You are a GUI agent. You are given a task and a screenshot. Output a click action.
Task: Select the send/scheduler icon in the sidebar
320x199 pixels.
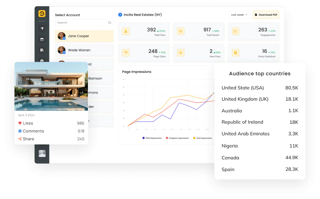pyautogui.click(x=42, y=28)
